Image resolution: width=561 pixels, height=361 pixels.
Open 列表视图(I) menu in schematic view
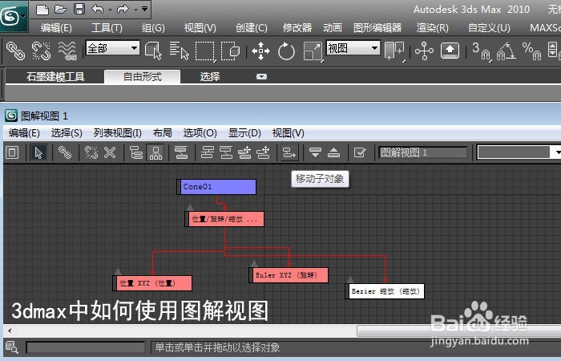[117, 133]
